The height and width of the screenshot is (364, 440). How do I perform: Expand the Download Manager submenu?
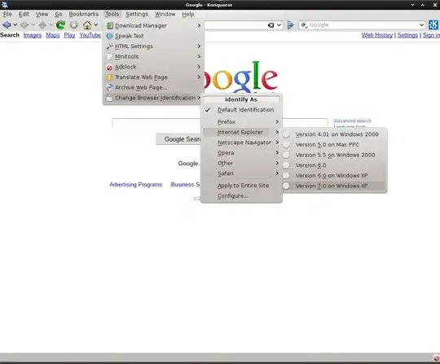click(153, 25)
